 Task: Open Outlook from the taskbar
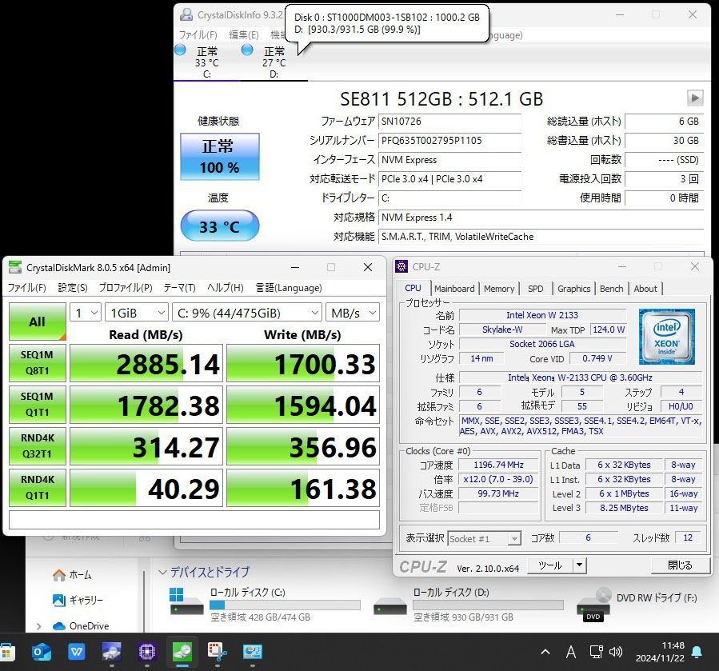[42, 652]
